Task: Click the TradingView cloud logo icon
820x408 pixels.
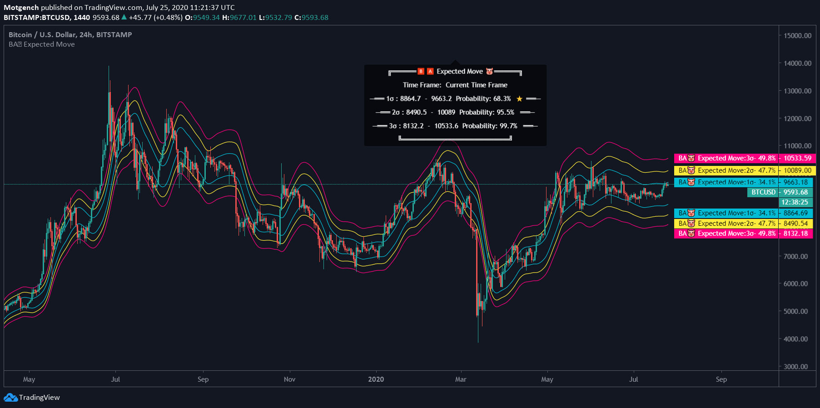Action: 10,398
